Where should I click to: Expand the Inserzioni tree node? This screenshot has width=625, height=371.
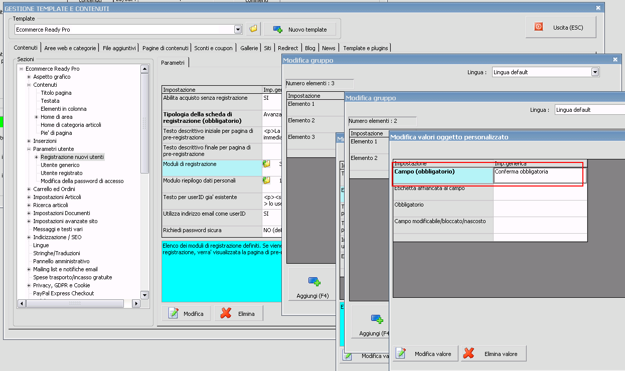coord(29,141)
